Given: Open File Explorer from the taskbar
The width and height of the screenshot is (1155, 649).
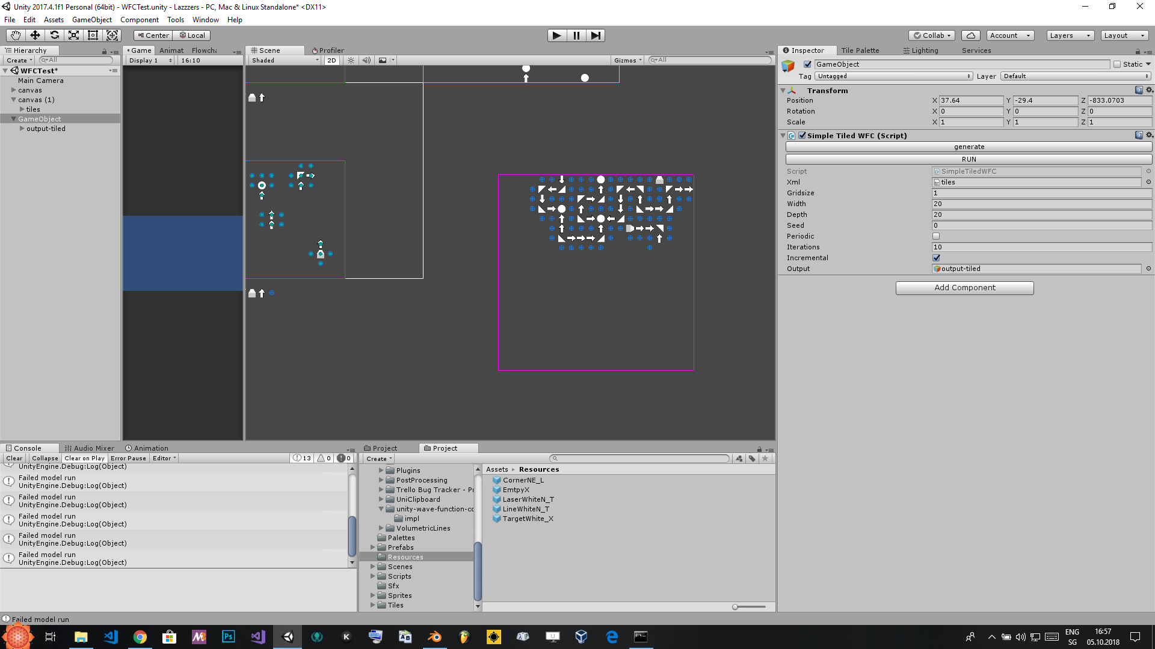Looking at the screenshot, I should tap(81, 637).
